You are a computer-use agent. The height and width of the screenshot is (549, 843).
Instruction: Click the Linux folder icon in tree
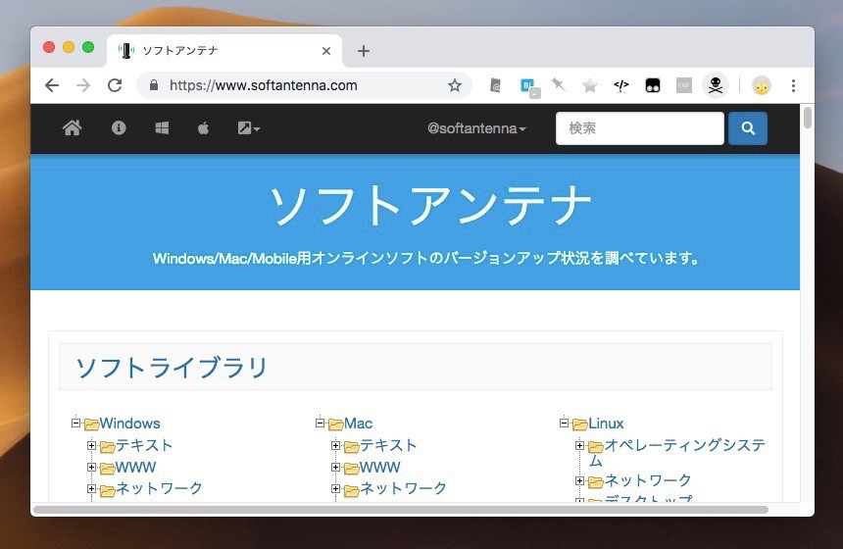click(579, 424)
